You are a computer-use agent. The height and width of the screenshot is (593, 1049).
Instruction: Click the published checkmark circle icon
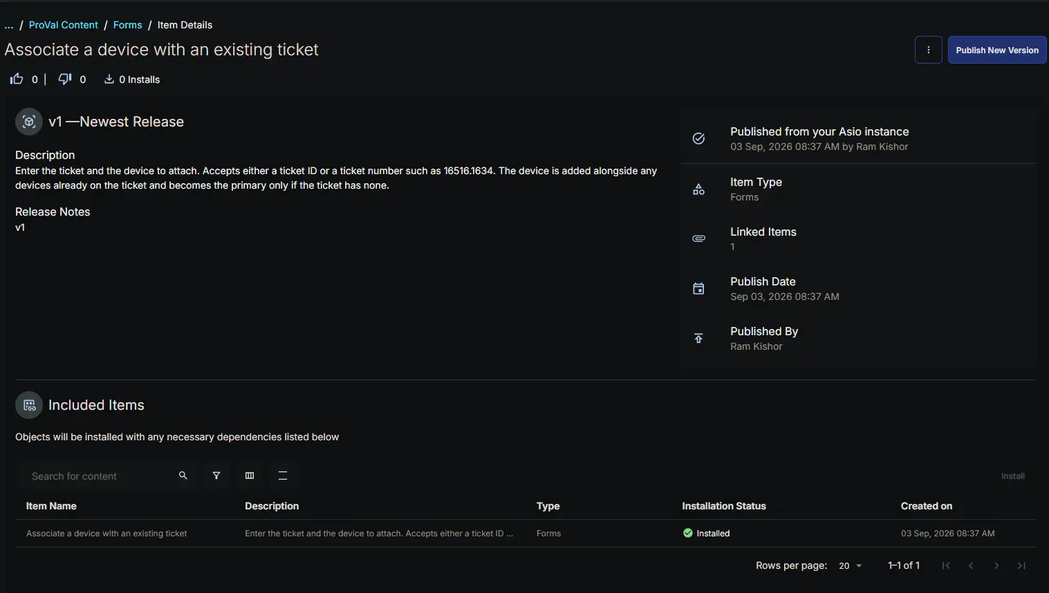(x=699, y=138)
